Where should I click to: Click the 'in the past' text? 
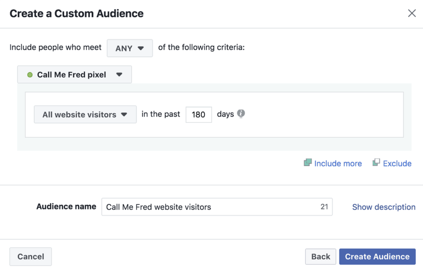161,114
